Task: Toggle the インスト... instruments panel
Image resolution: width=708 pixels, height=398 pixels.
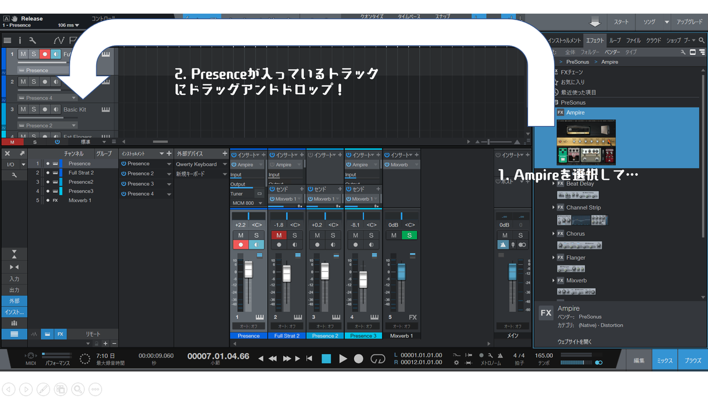Action: click(x=14, y=312)
